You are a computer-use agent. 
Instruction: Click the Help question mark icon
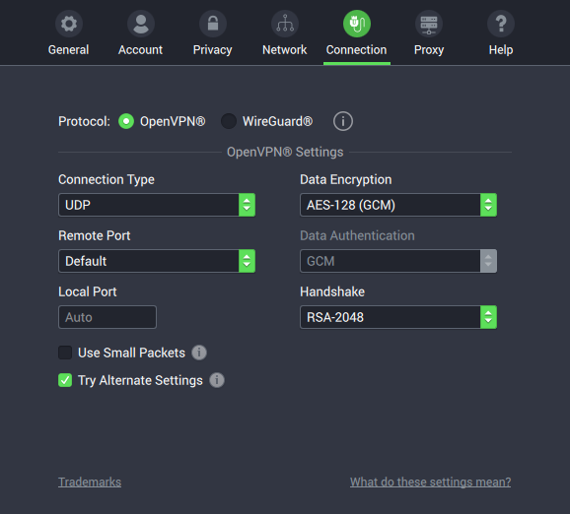[501, 24]
